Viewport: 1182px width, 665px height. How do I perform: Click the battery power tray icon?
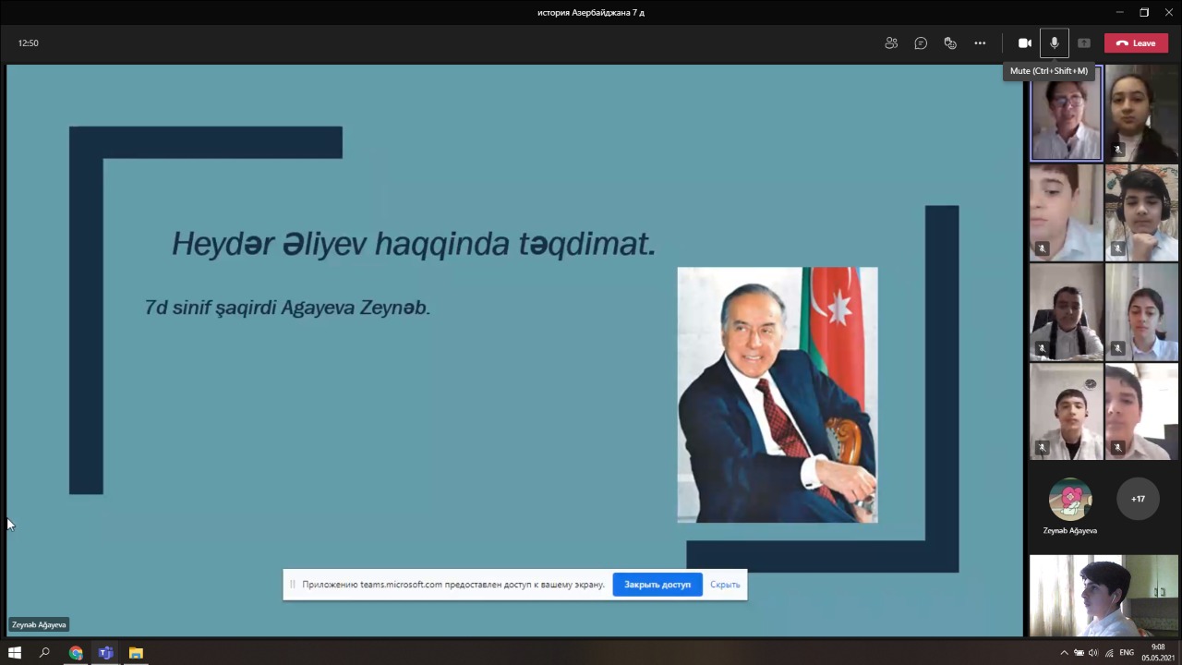click(1079, 653)
